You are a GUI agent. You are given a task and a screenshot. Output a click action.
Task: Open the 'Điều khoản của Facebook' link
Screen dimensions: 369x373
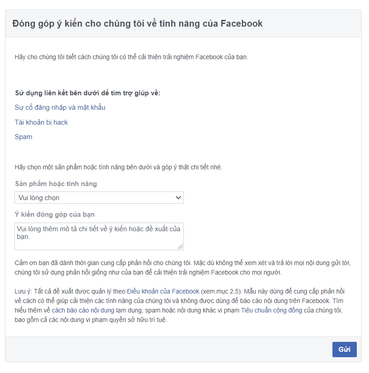[163, 291]
